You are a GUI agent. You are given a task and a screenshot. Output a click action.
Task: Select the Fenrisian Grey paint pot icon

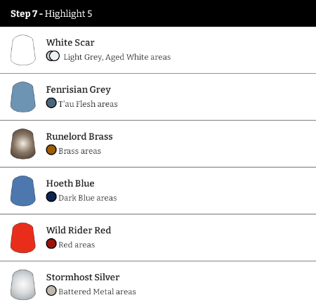[x=23, y=97]
